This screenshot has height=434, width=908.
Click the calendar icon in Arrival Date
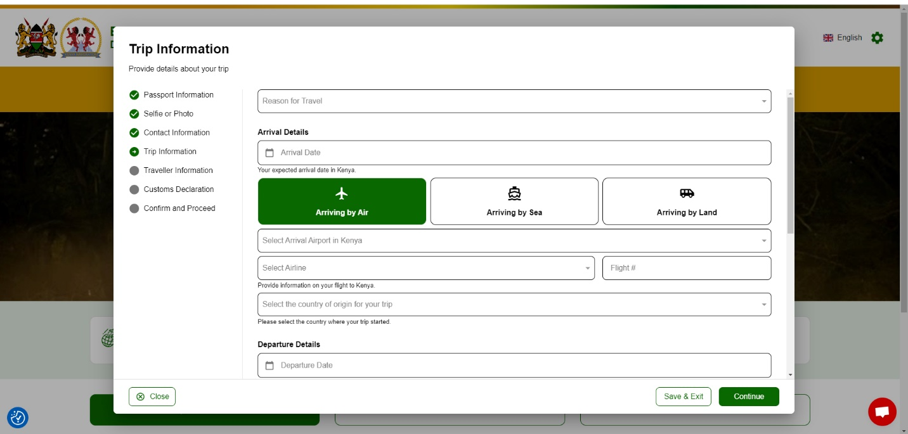click(269, 153)
